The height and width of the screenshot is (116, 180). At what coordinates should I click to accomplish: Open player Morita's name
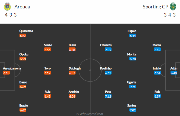pos(132,54)
